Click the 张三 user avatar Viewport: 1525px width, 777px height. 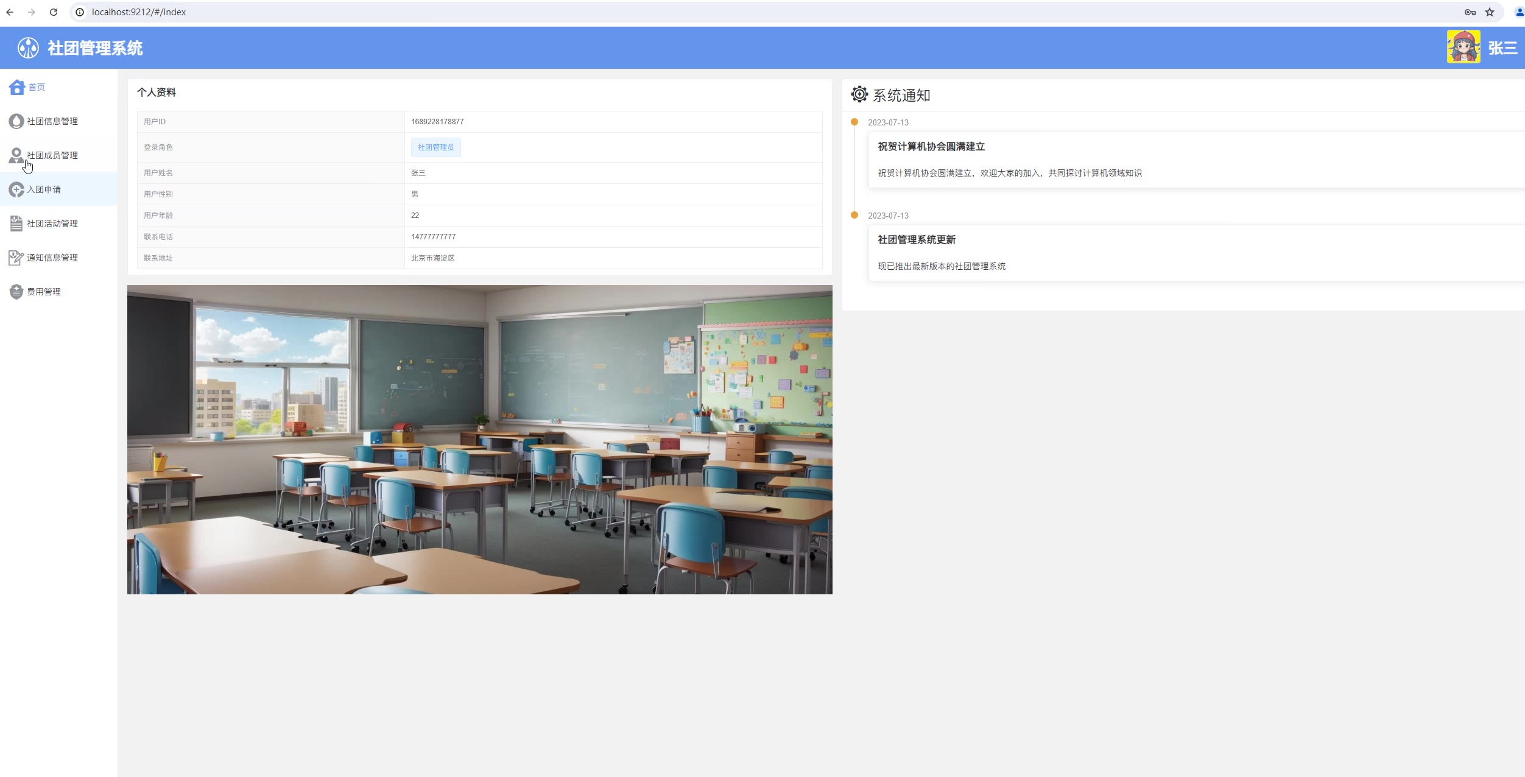point(1463,47)
